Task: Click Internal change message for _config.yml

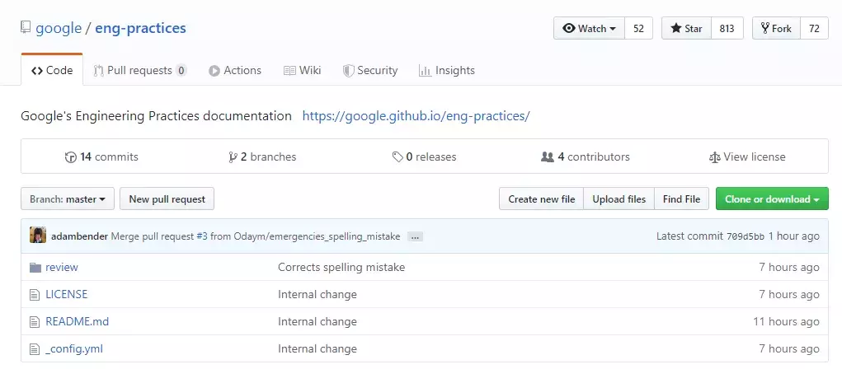Action: (x=318, y=349)
